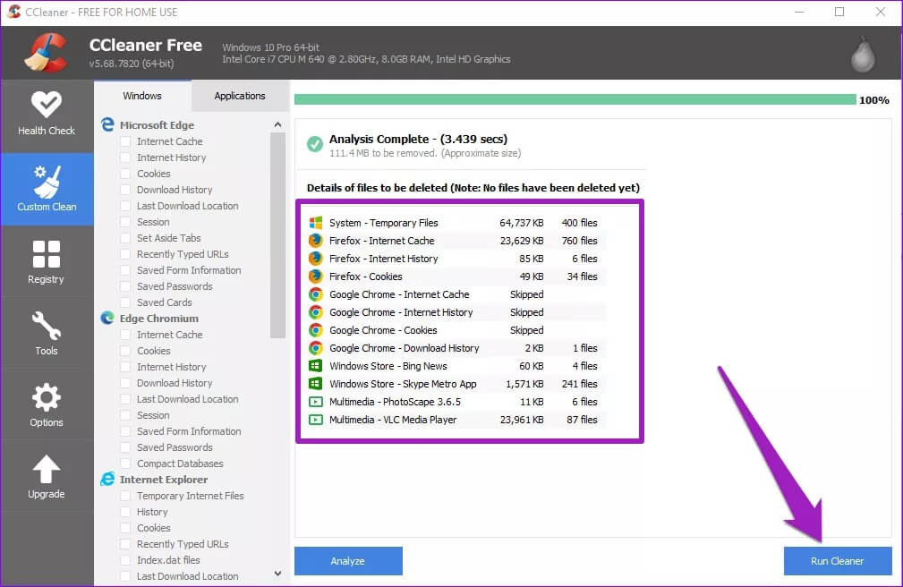The height and width of the screenshot is (587, 903).
Task: Click the cleaner list scrollbar thumb
Action: click(x=277, y=235)
